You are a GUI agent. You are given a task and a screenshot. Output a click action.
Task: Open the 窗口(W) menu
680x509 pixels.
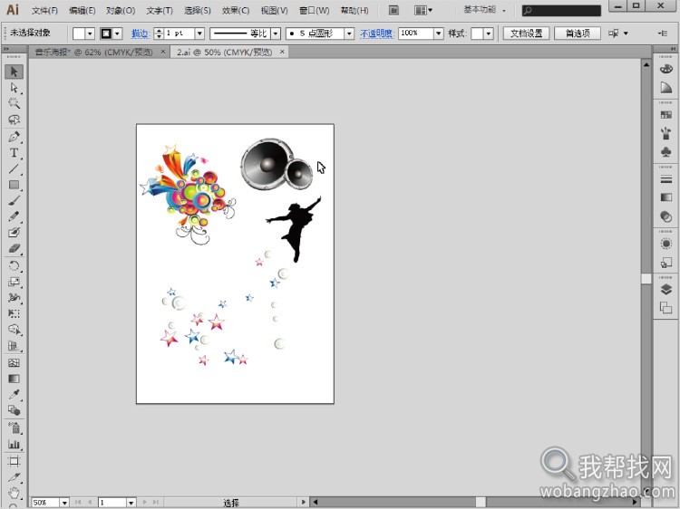[x=315, y=10]
